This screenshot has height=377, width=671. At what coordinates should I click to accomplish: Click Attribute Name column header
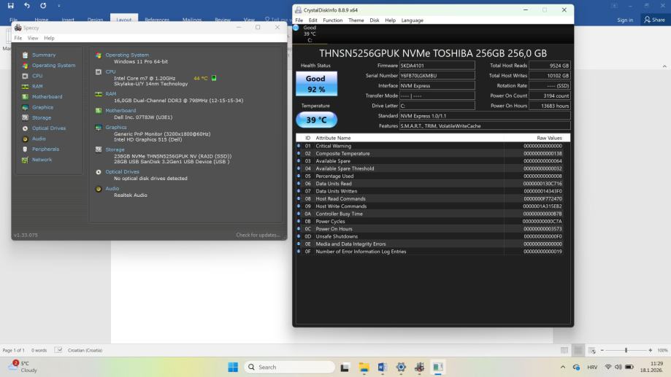[333, 138]
